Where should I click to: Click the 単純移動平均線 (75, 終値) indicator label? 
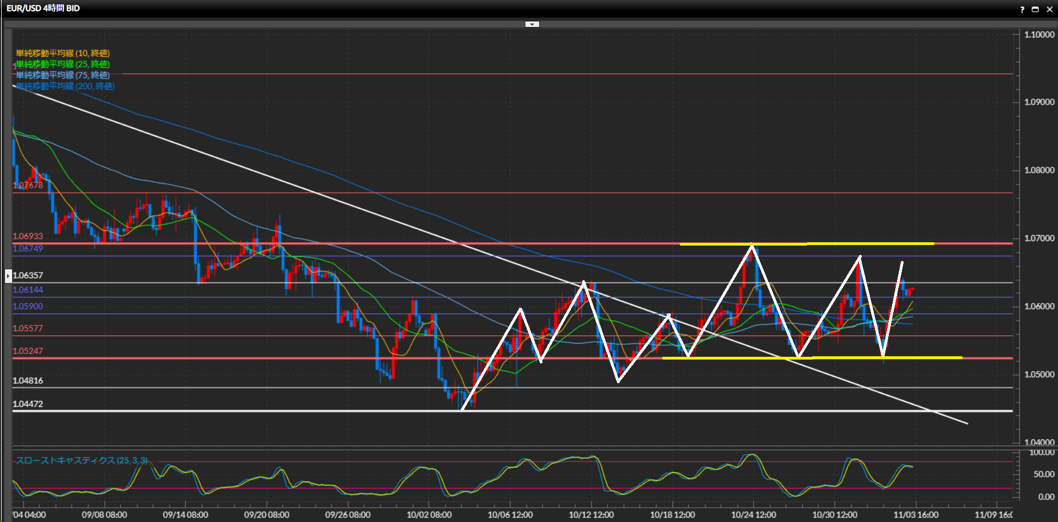pos(63,75)
